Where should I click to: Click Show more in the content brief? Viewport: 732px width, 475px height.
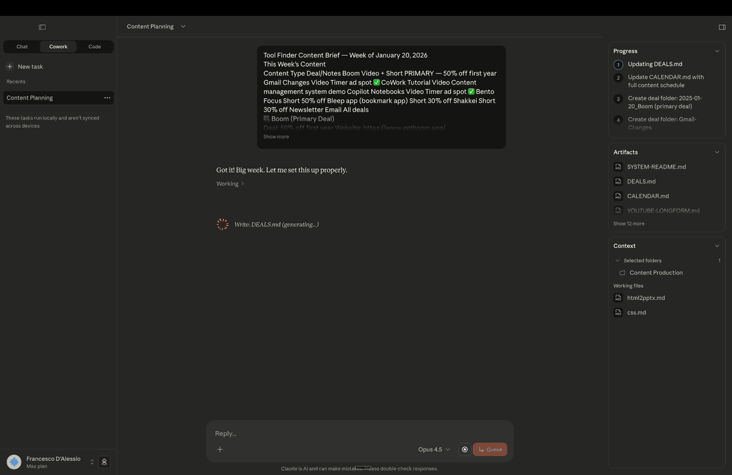click(276, 137)
